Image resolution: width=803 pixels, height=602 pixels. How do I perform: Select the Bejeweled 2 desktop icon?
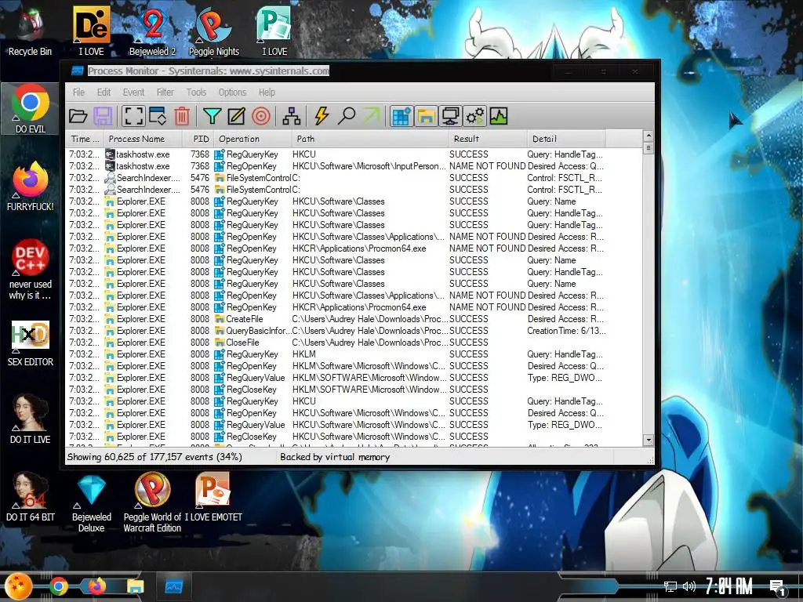(152, 31)
